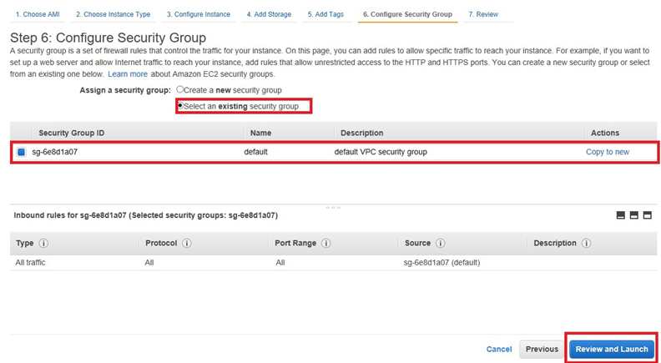Go to the 2. Choose Instance Type tab
The image size is (661, 363).
click(113, 14)
